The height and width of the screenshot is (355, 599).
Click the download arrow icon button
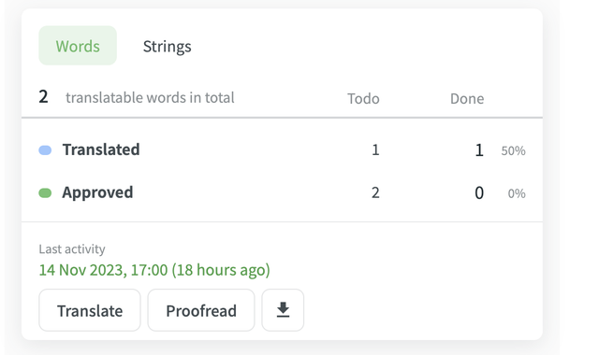coord(283,310)
